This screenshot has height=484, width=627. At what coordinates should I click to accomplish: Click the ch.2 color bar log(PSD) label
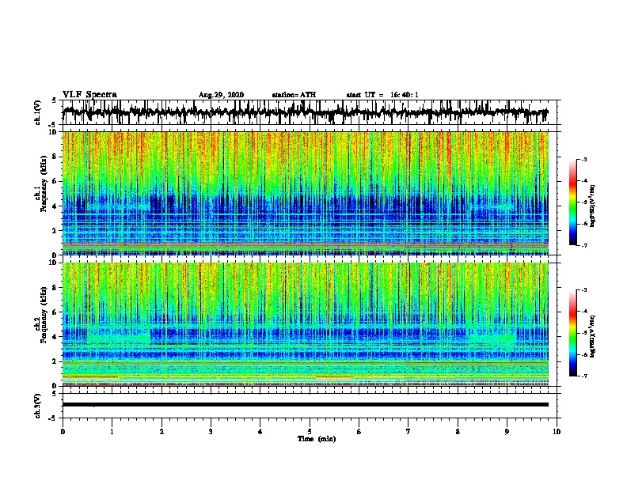593,336
